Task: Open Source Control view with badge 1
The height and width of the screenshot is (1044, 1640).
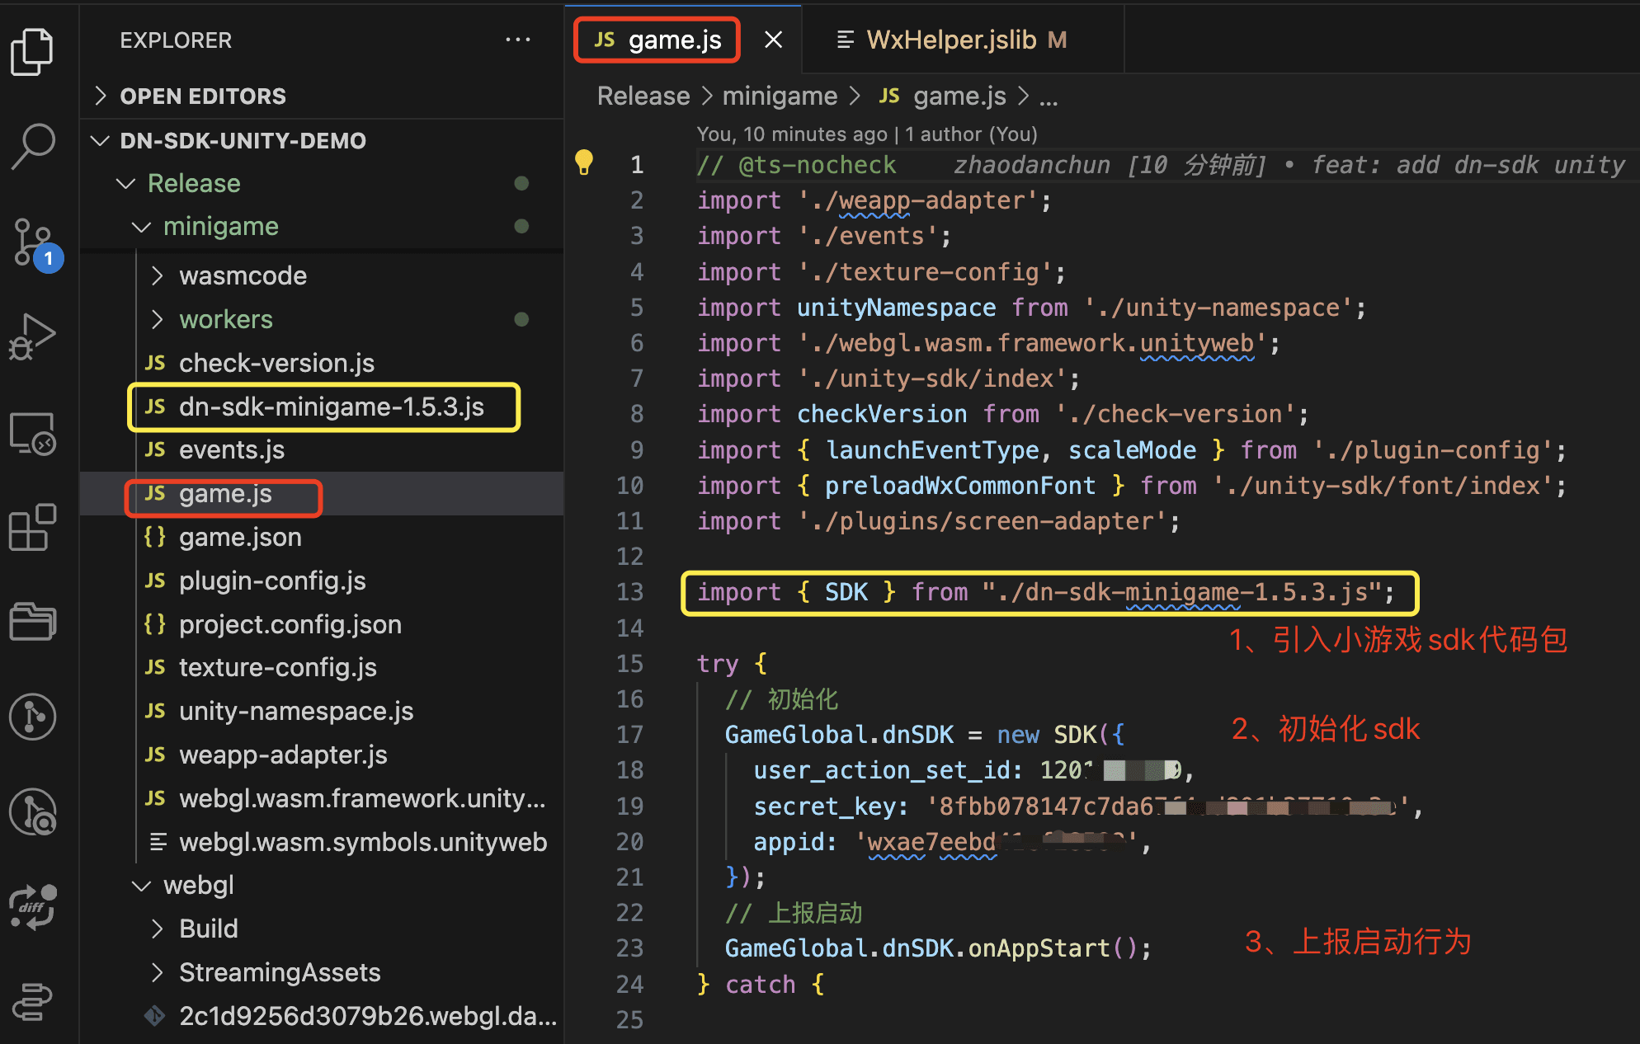Action: point(36,244)
